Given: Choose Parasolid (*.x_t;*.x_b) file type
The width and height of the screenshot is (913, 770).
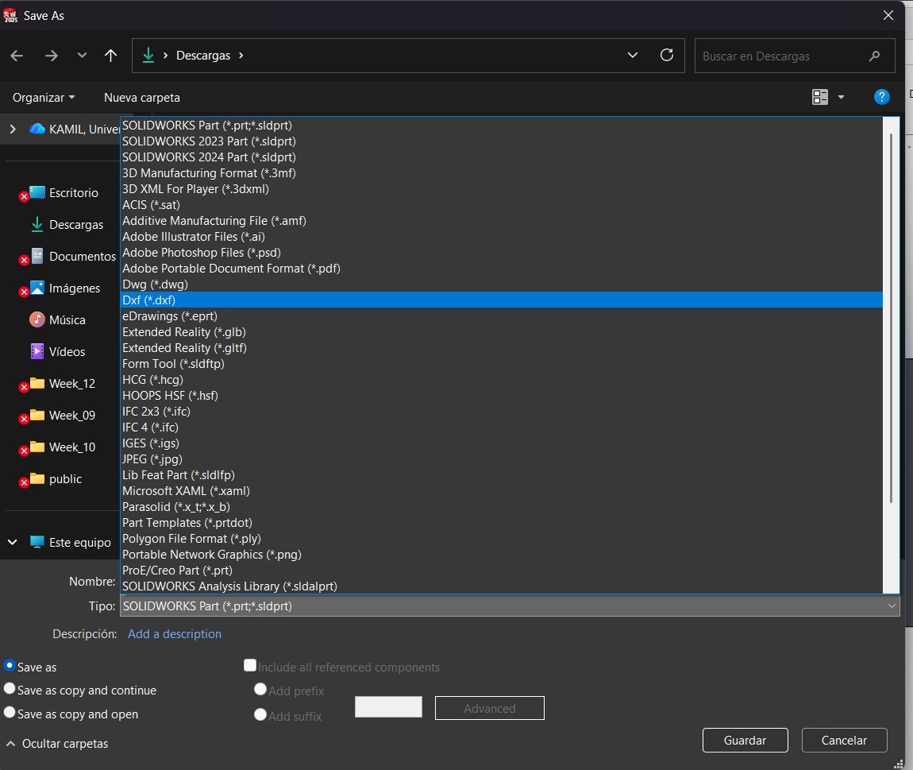Looking at the screenshot, I should point(501,506).
